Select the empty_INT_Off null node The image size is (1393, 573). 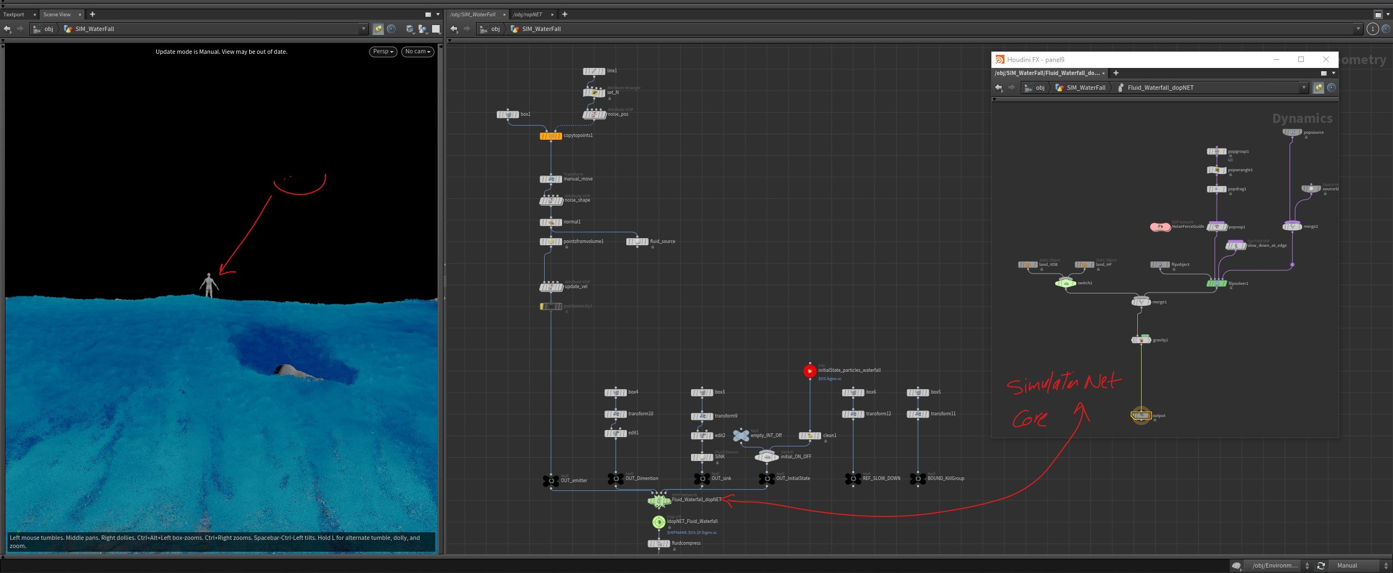(741, 435)
